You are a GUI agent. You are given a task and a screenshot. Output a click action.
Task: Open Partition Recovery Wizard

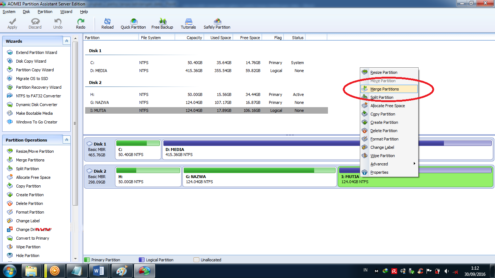pos(38,87)
